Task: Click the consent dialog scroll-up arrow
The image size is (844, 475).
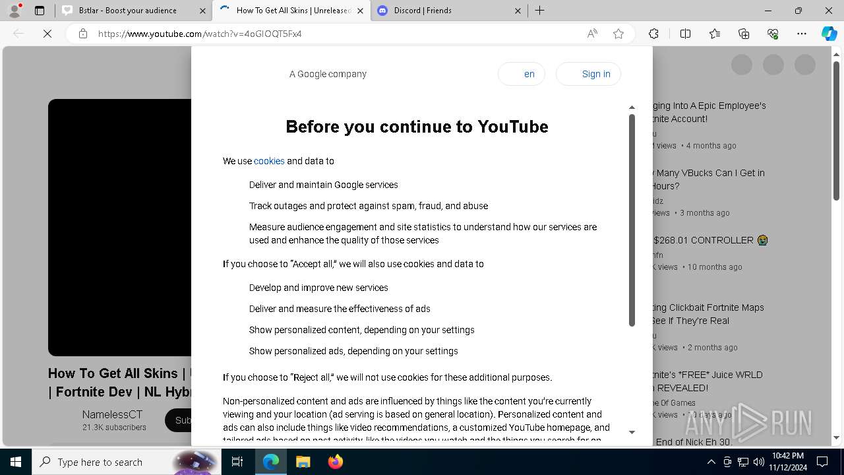Action: tap(632, 108)
